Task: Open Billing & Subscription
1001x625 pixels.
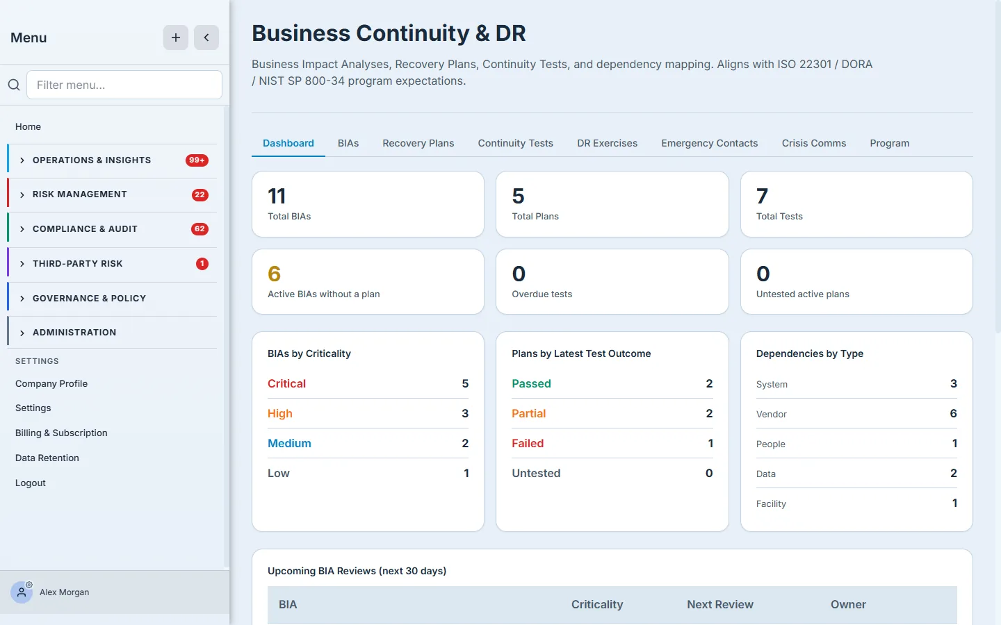Action: click(x=61, y=433)
